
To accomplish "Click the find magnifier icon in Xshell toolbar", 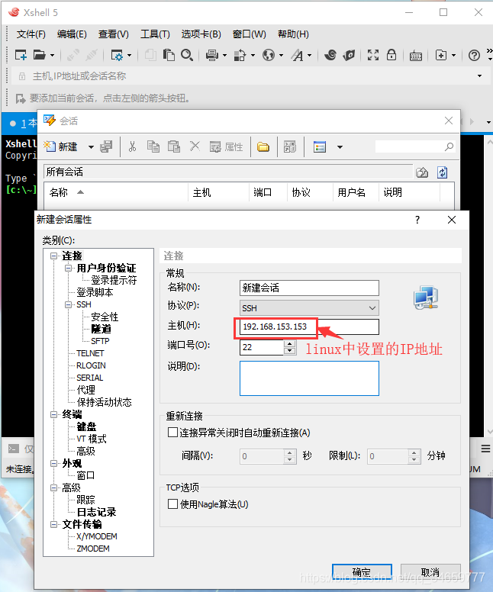I will 187,55.
